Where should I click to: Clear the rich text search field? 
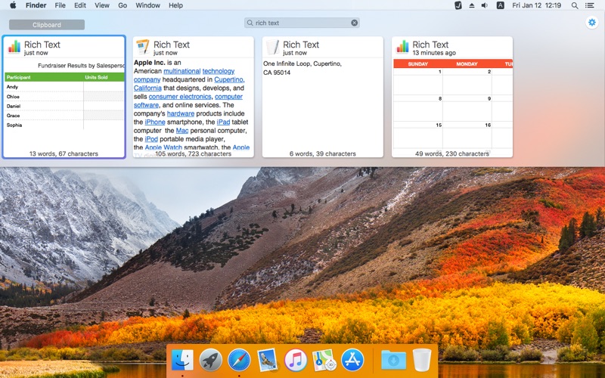coord(354,23)
